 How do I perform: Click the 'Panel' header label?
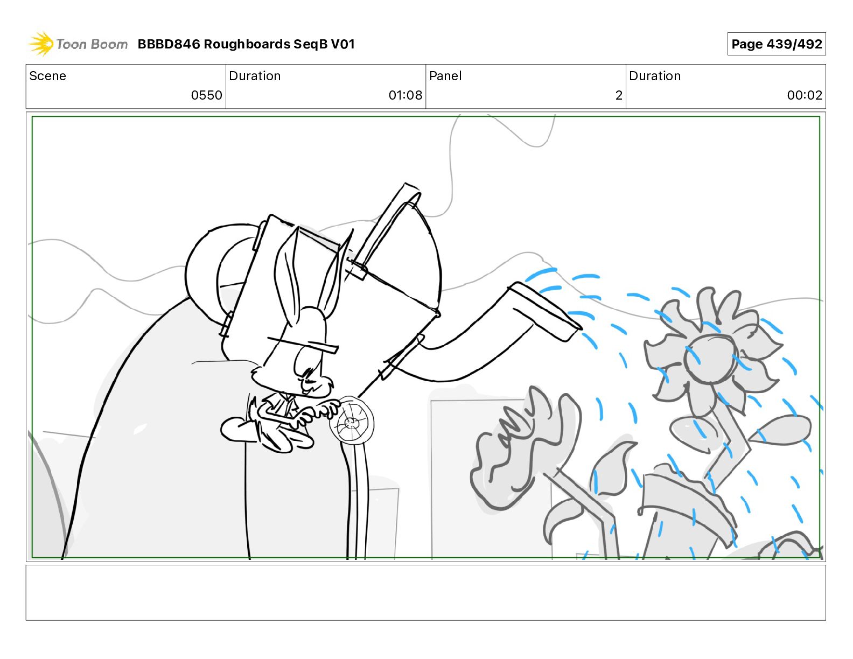coord(445,76)
